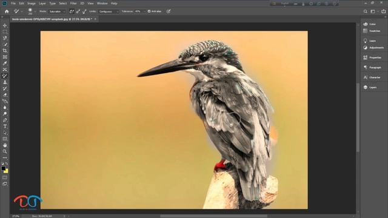Click the Share image icon
Screen dimensions: 388x218
[383, 12]
